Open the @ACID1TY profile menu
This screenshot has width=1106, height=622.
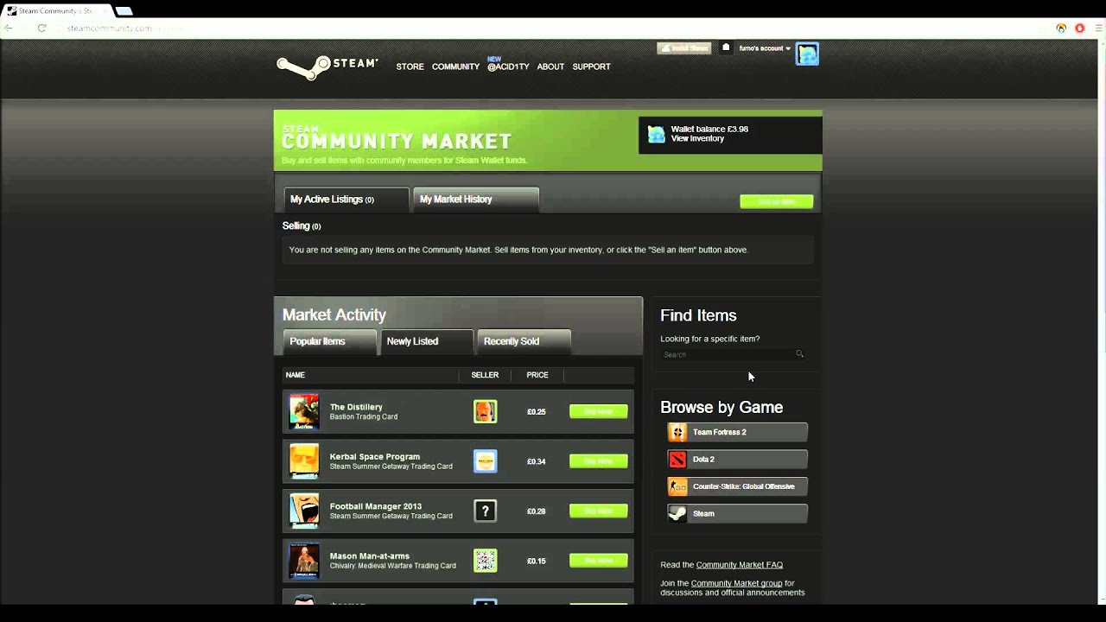pyautogui.click(x=508, y=67)
